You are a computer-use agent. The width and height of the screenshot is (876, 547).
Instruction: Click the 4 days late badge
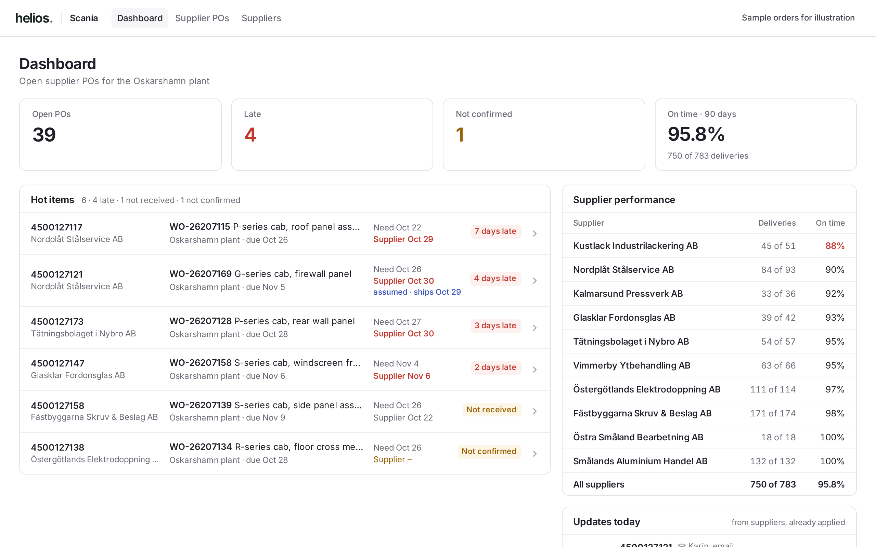tap(495, 279)
